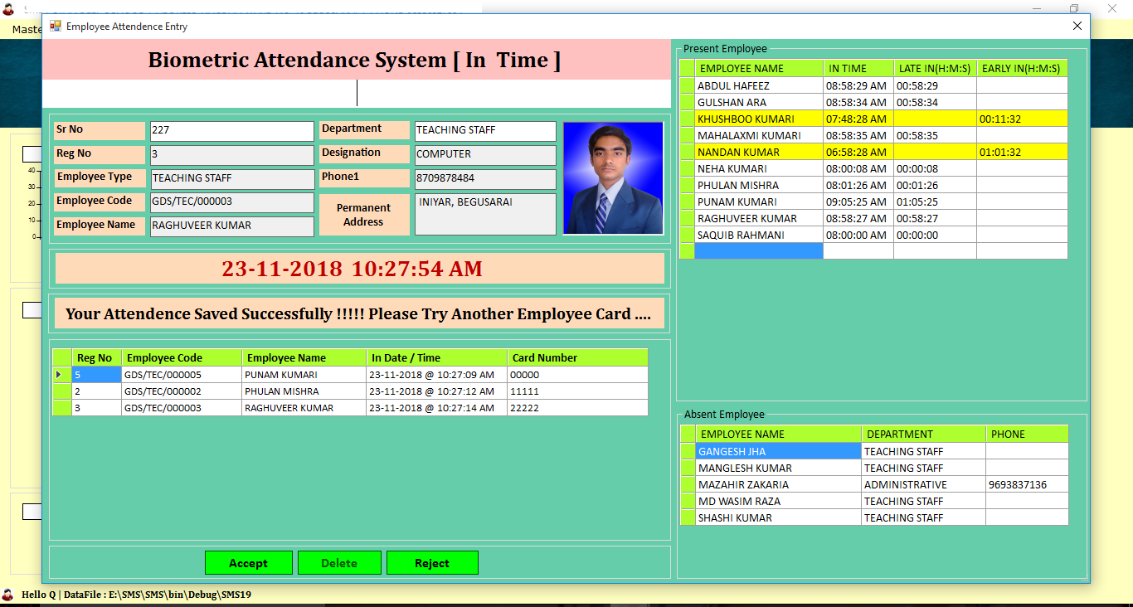
Task: Click the LATE IN(H:M:S) column header
Action: point(934,69)
